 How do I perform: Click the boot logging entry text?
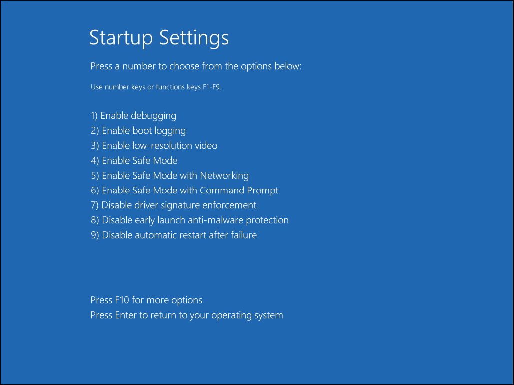point(144,130)
